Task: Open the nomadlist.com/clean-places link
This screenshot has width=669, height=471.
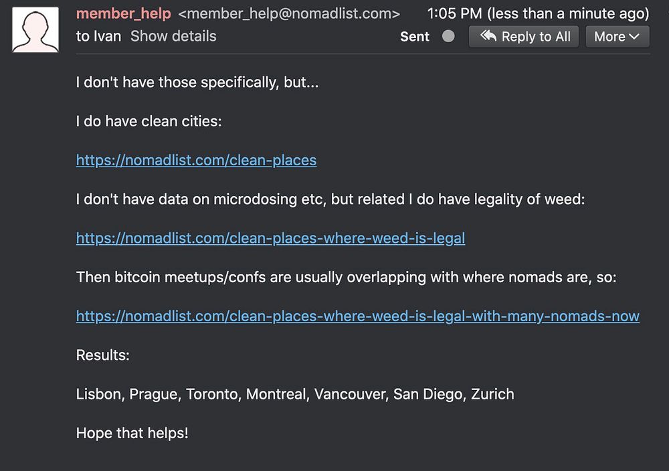Action: pyautogui.click(x=196, y=161)
